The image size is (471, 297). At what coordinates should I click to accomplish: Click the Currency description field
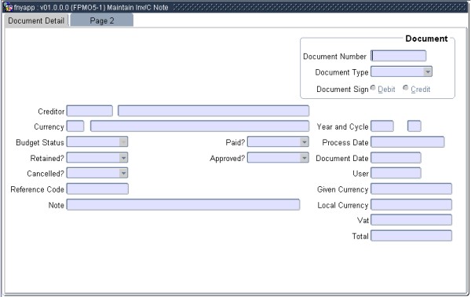pos(199,126)
